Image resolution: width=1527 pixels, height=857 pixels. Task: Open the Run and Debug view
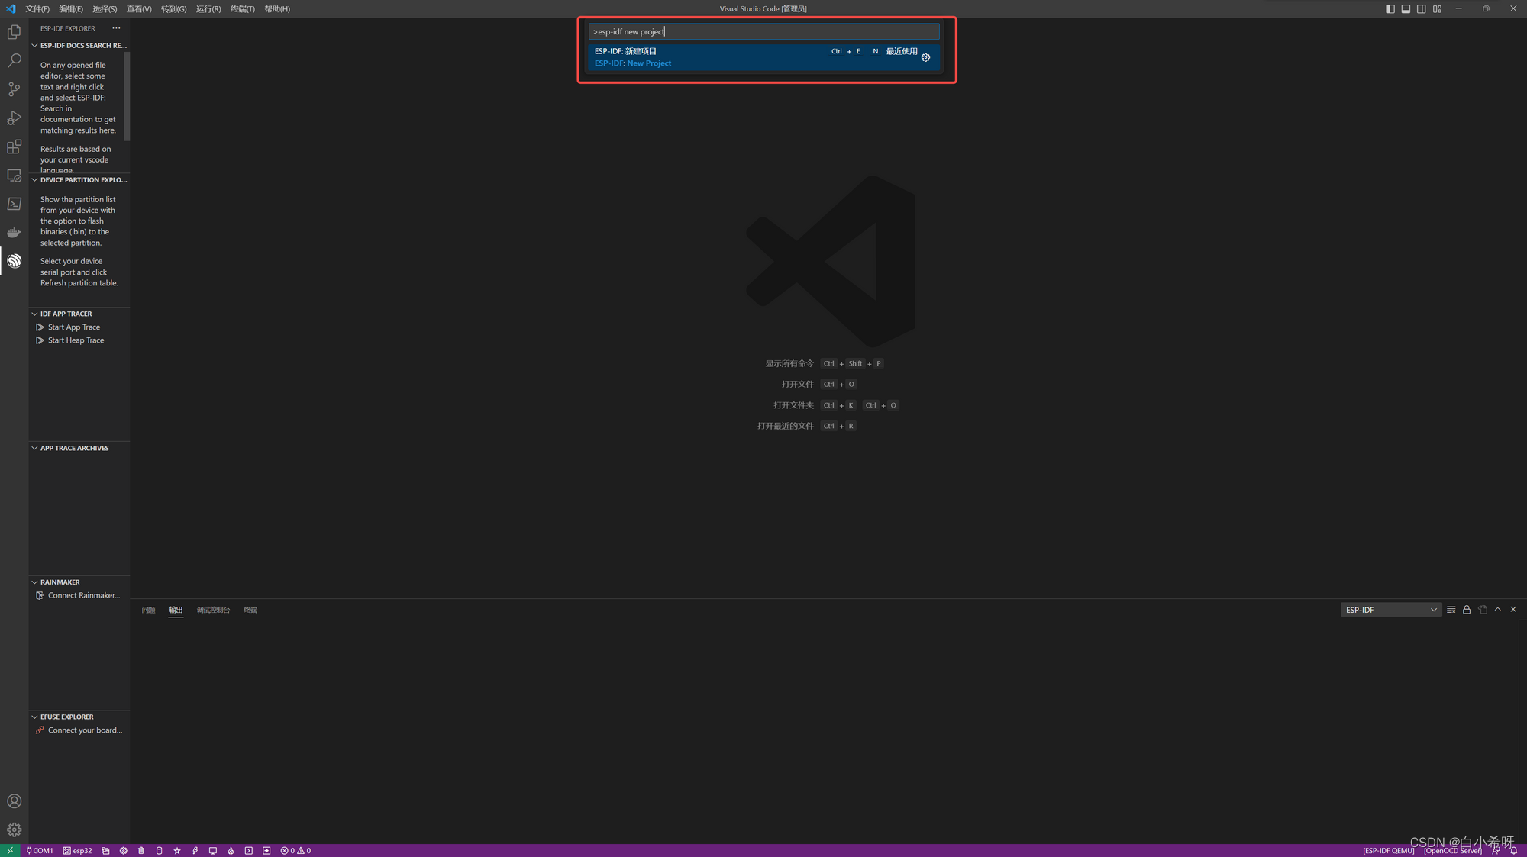pos(14,118)
